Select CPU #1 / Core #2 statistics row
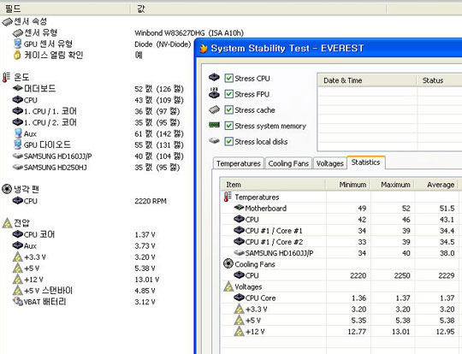 click(x=339, y=242)
